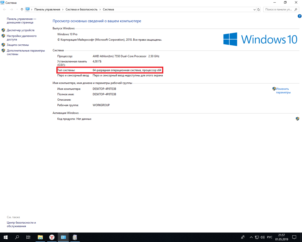Open Защита системы link

(x=18, y=45)
